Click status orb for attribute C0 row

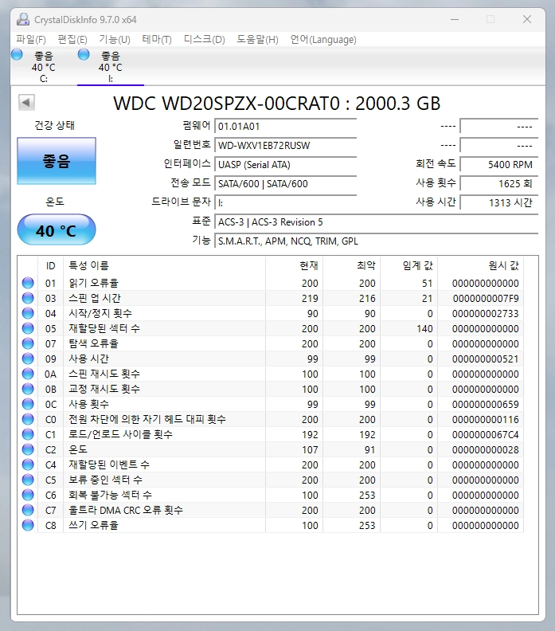(x=28, y=419)
